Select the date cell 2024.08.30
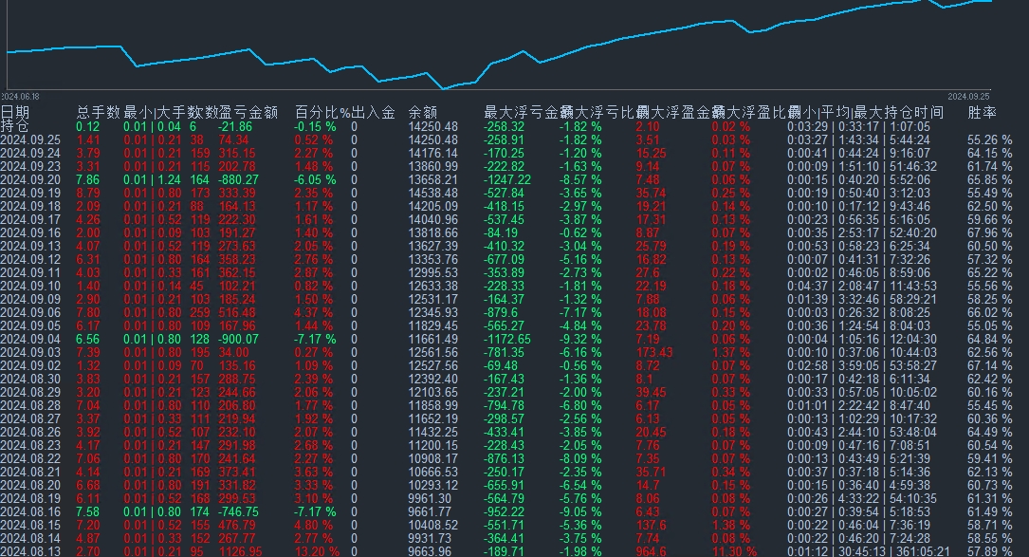 pos(30,379)
